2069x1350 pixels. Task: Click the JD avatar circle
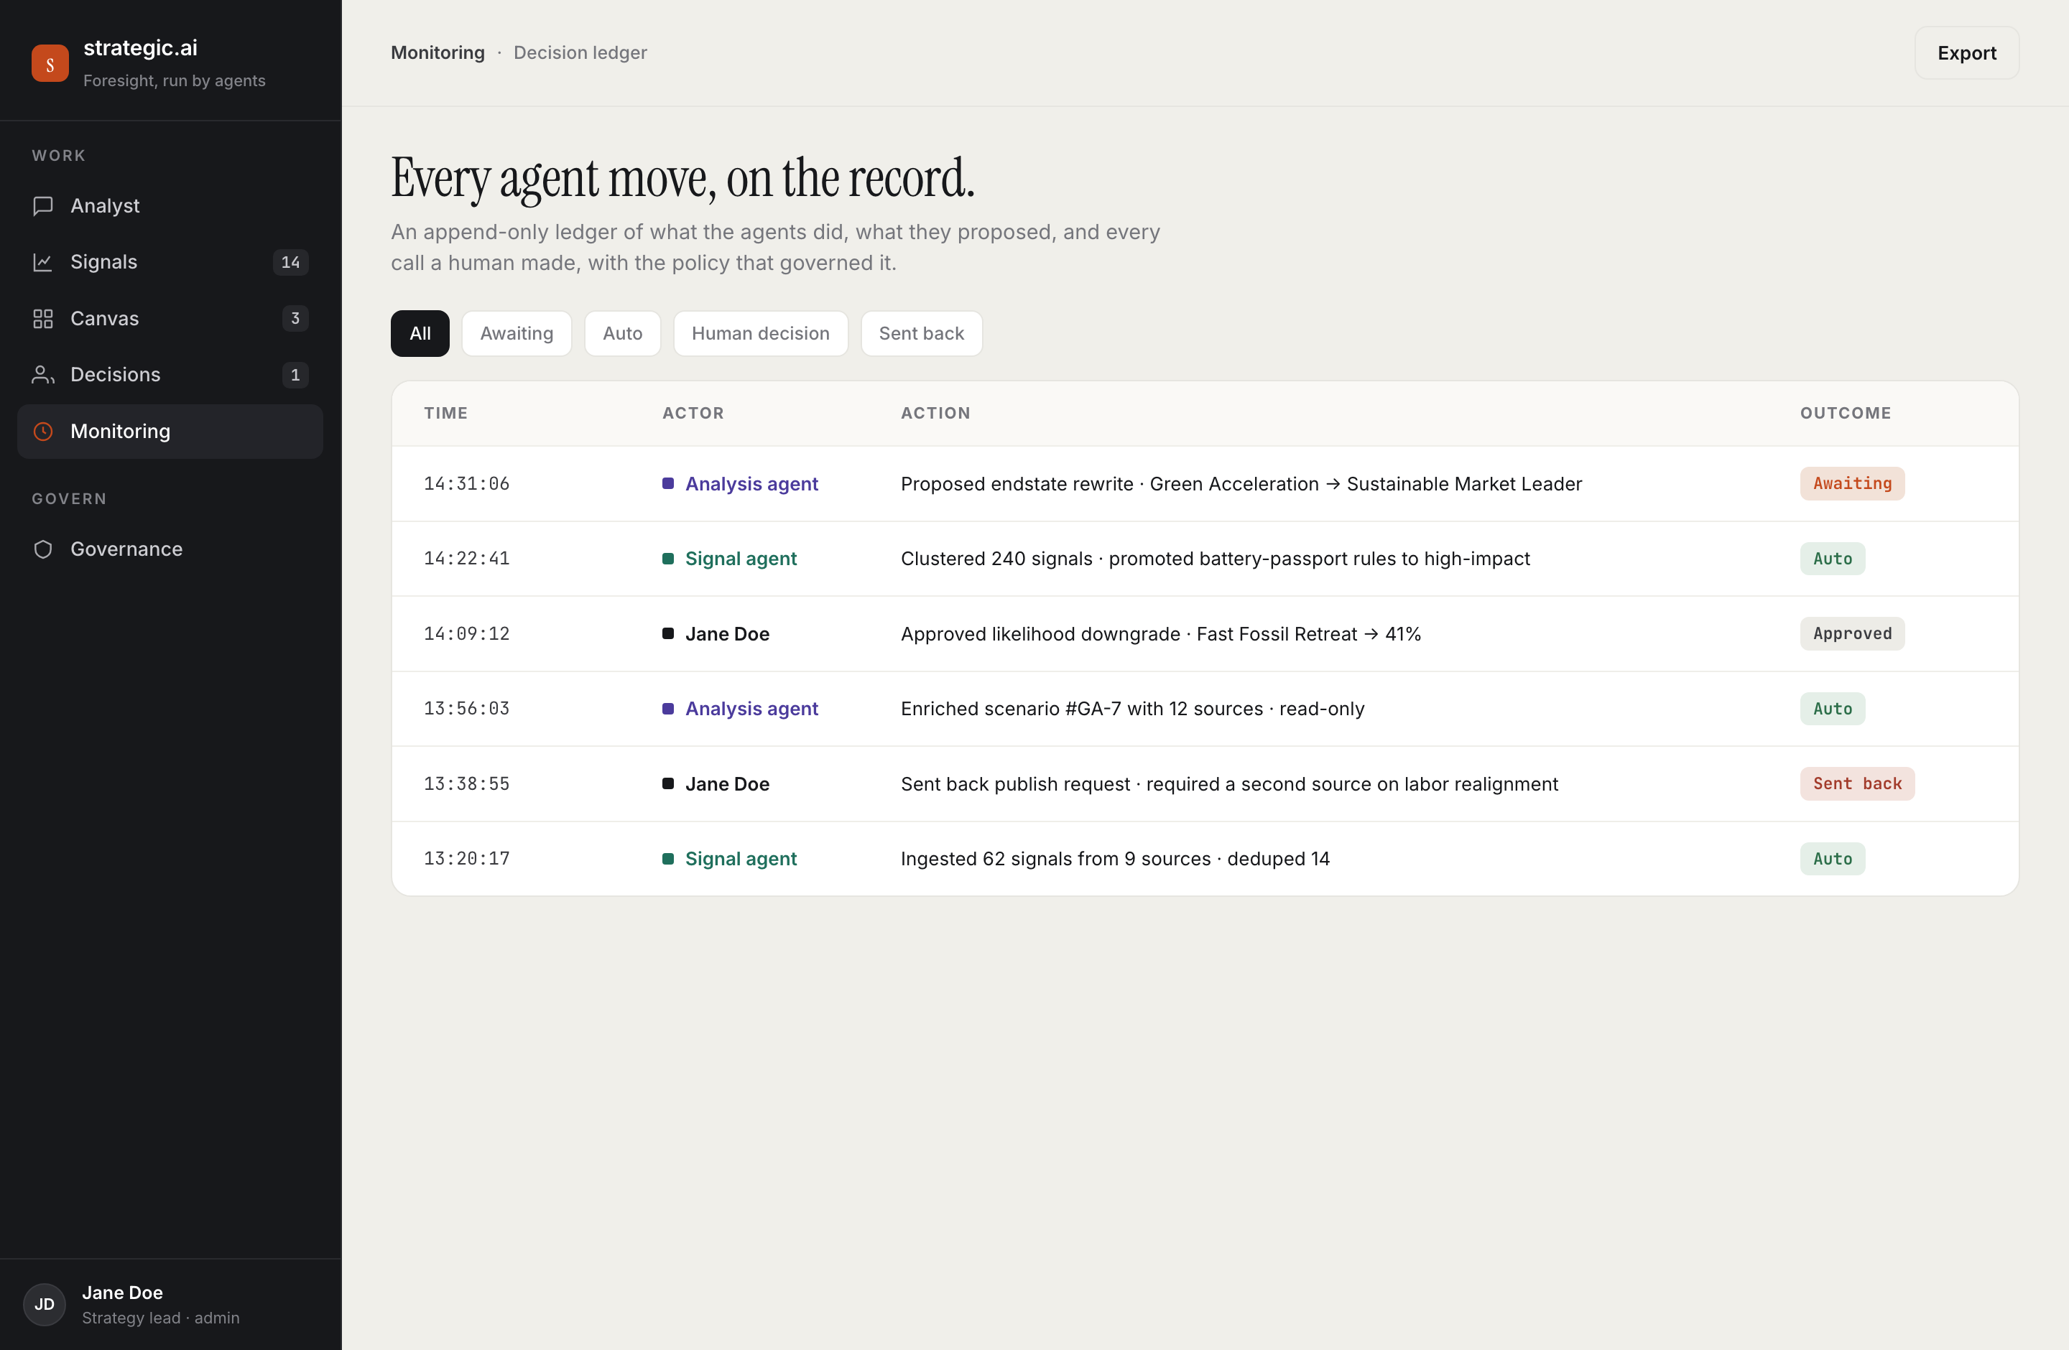[45, 1304]
